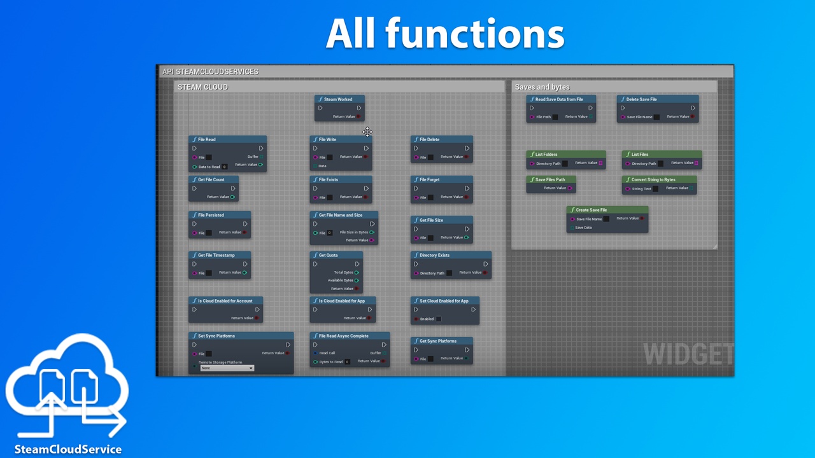This screenshot has height=458, width=815.
Task: Click the input exec pin of File Read node
Action: (x=194, y=148)
